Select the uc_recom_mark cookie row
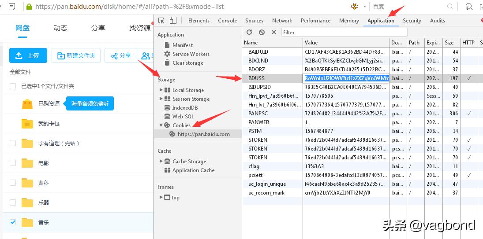This screenshot has height=239, width=483. click(363, 193)
